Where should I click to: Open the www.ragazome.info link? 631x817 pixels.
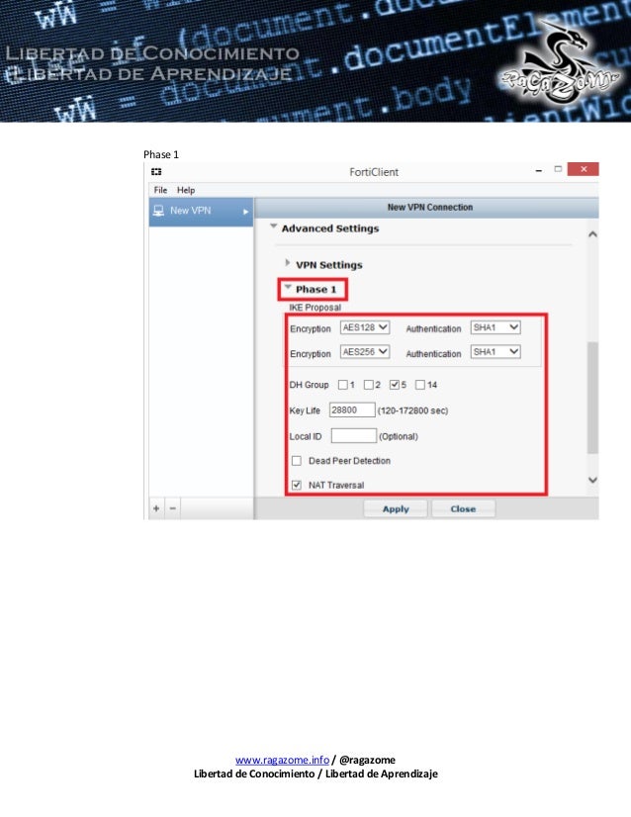pos(282,760)
